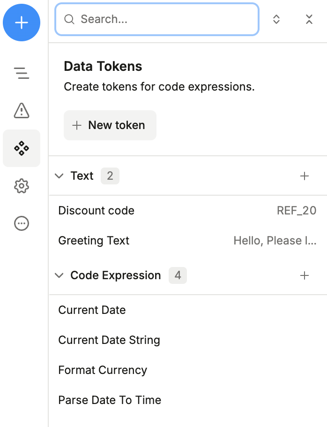Image resolution: width=327 pixels, height=427 pixels.
Task: Add a new Text token with the plus
Action: click(305, 176)
